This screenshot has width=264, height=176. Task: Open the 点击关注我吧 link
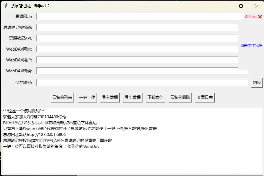pyautogui.click(x=251, y=46)
